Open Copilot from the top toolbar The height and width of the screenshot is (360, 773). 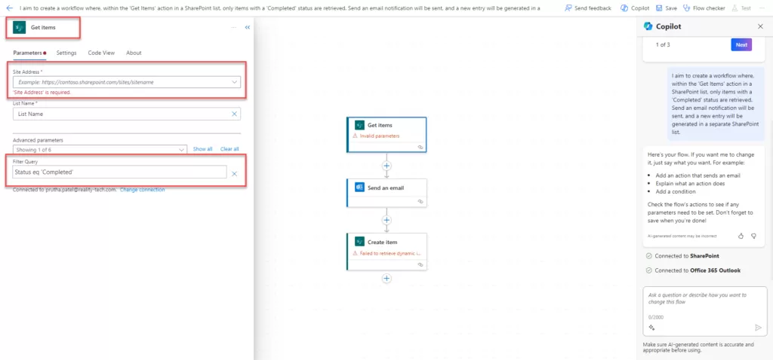(x=634, y=8)
